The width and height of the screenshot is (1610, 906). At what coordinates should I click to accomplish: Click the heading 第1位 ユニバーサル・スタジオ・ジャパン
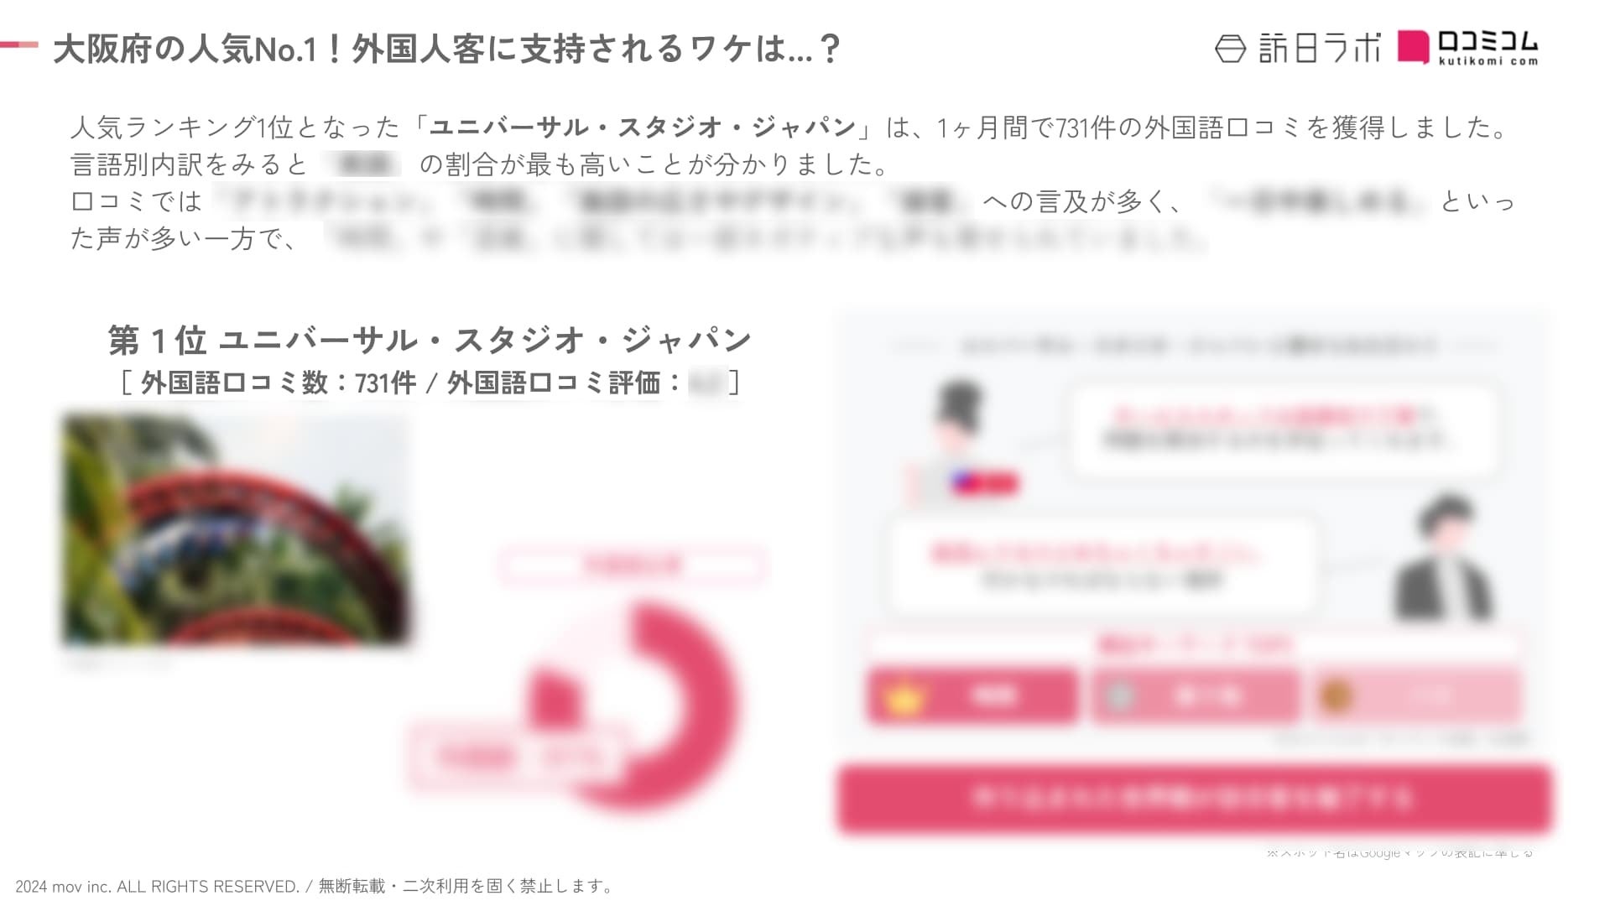[x=430, y=341]
